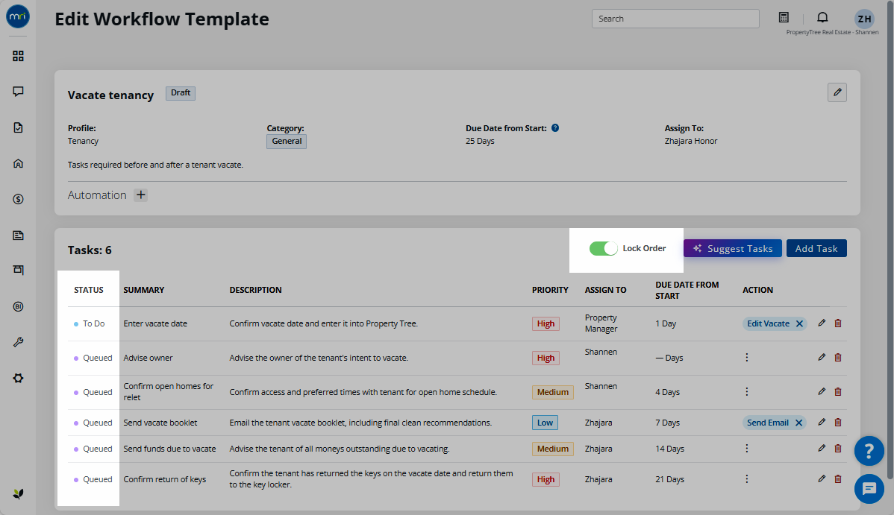The height and width of the screenshot is (515, 894).
Task: Open the dashboard grid icon in sidebar
Action: (18, 56)
